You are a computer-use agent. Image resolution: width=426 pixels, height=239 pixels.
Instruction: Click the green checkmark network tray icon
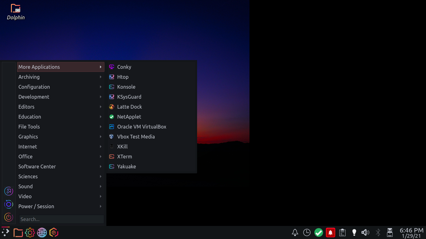[319, 232]
